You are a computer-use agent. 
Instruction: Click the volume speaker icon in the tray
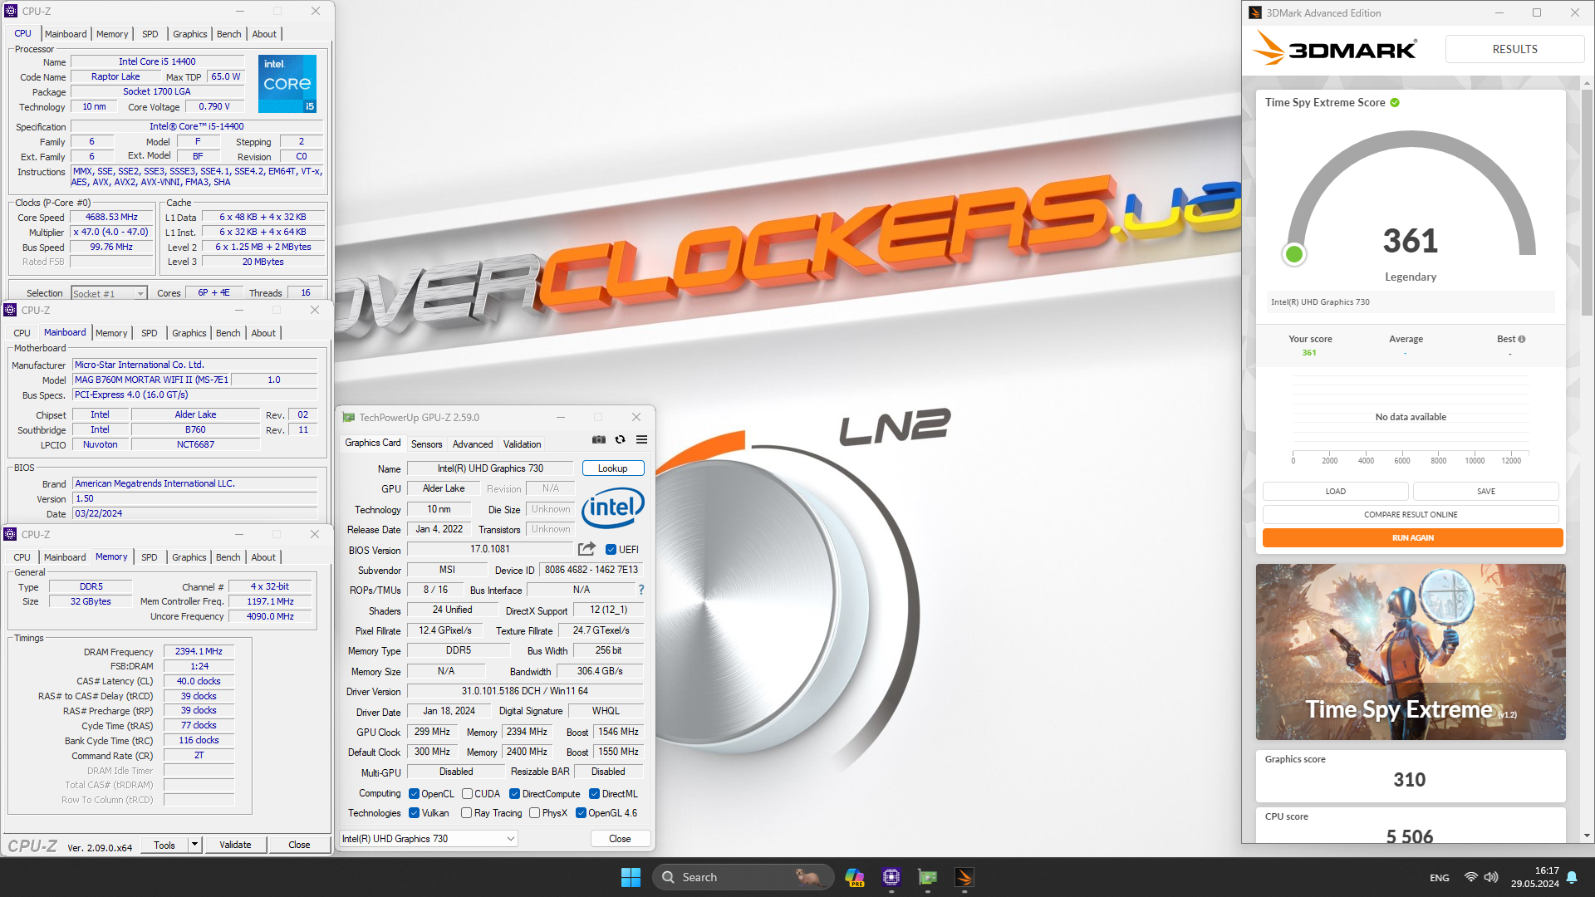point(1491,877)
